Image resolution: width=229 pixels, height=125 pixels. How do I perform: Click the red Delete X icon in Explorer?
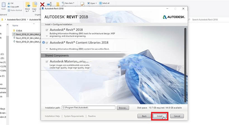(x=42, y=4)
